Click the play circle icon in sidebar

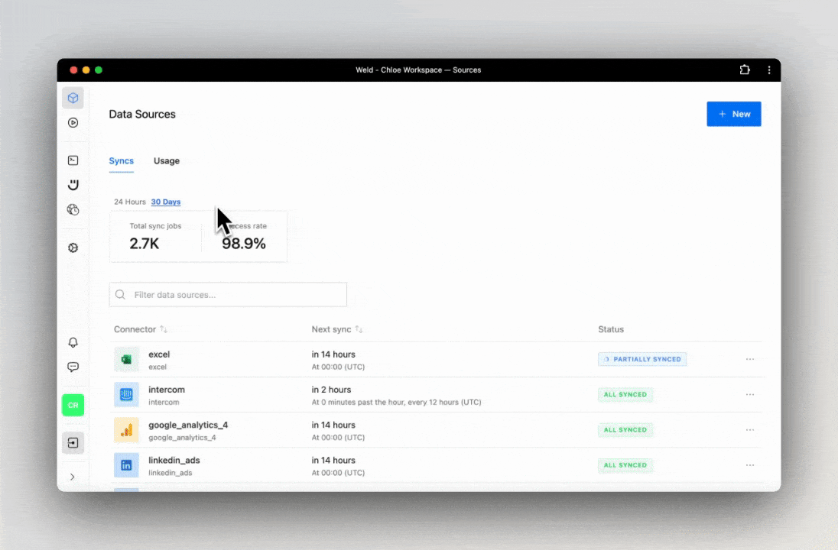click(x=73, y=122)
